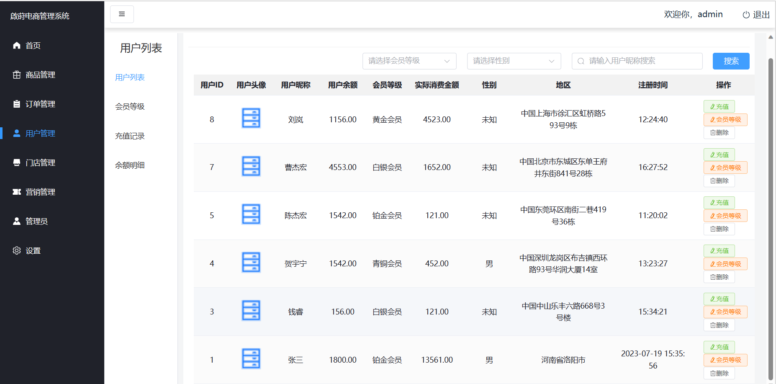Click the power icon next to 退出

pos(746,15)
